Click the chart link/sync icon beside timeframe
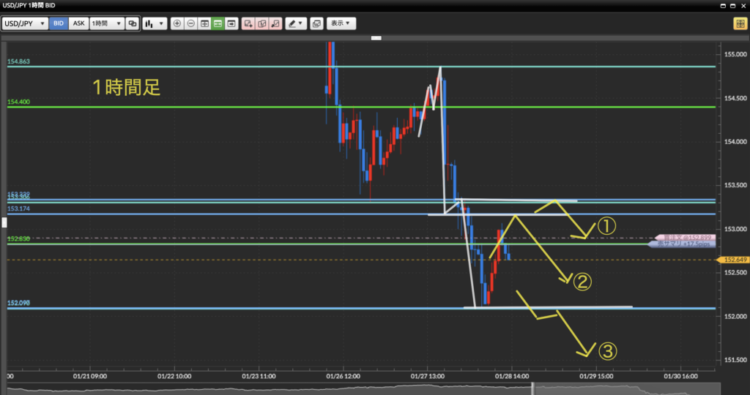 133,23
